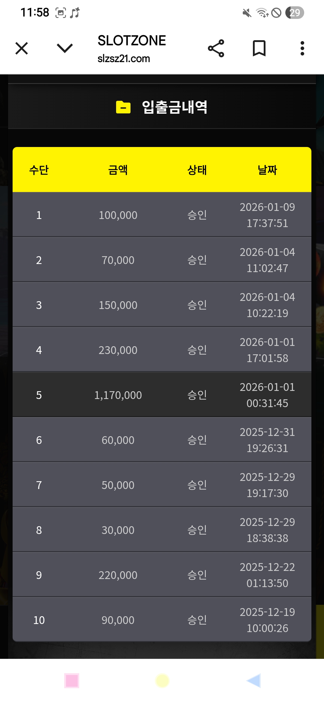Select the 상태 column header
The width and height of the screenshot is (324, 702).
pyautogui.click(x=197, y=170)
